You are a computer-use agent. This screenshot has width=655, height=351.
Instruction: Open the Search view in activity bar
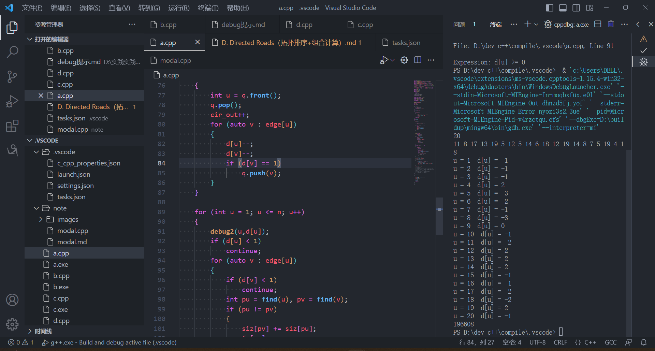(x=12, y=52)
